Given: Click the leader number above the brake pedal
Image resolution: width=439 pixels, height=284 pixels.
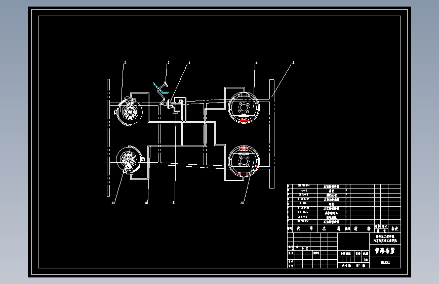Looking at the screenshot, I should point(169,62).
